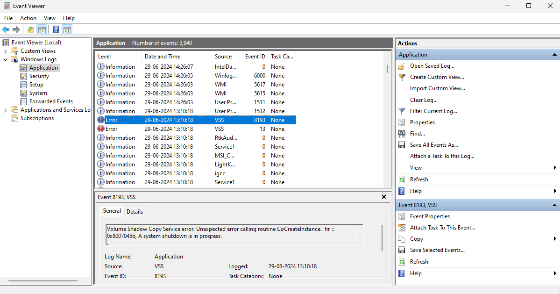Click the Properties icon in Actions
Image resolution: width=560 pixels, height=294 pixels.
(402, 122)
